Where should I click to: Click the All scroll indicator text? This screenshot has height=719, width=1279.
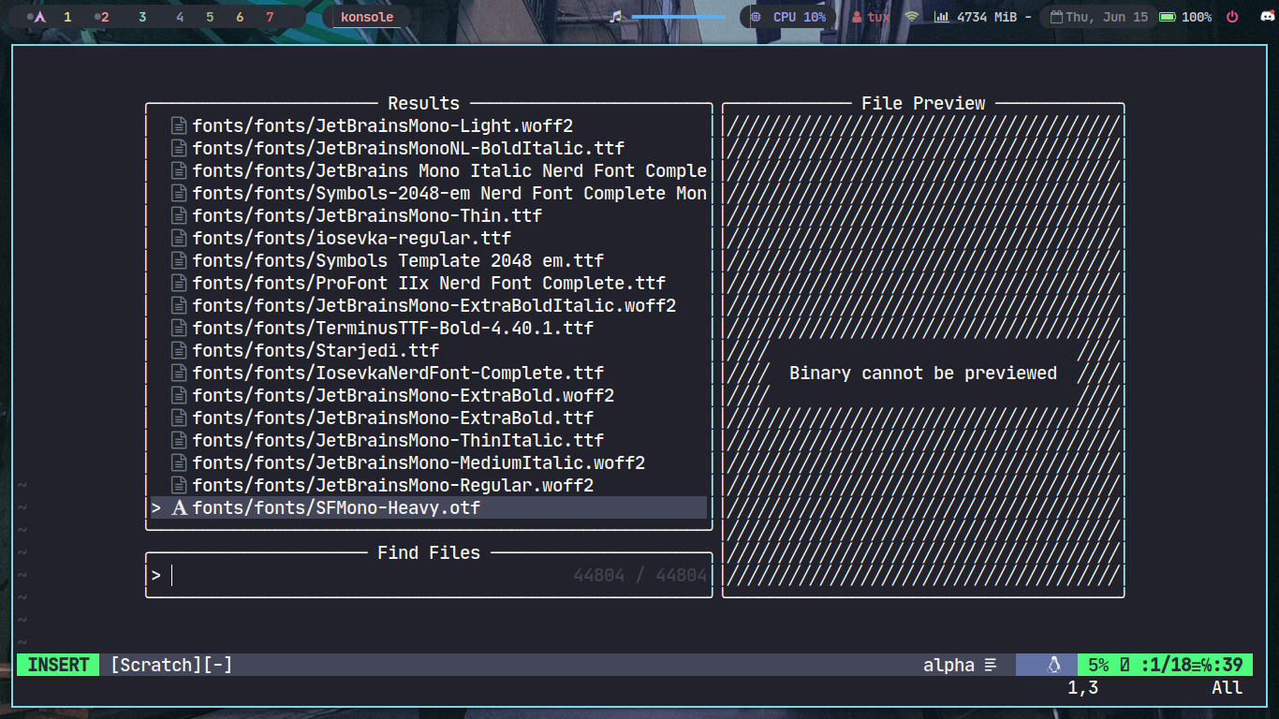[x=1228, y=687]
